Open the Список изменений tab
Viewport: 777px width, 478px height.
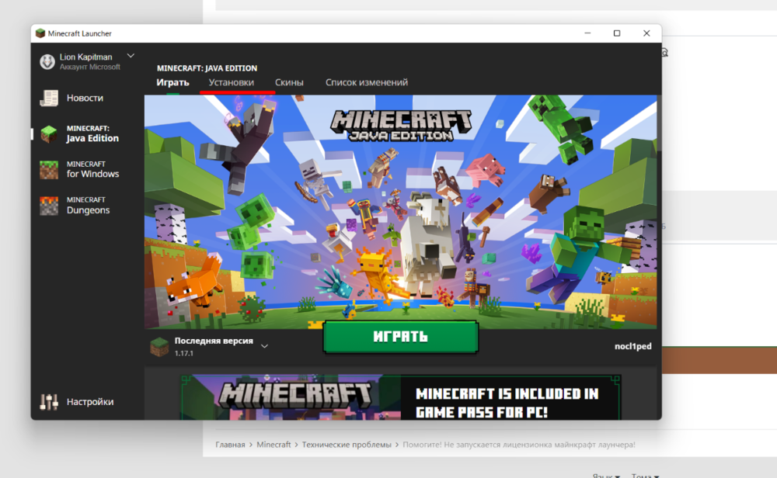pos(367,82)
